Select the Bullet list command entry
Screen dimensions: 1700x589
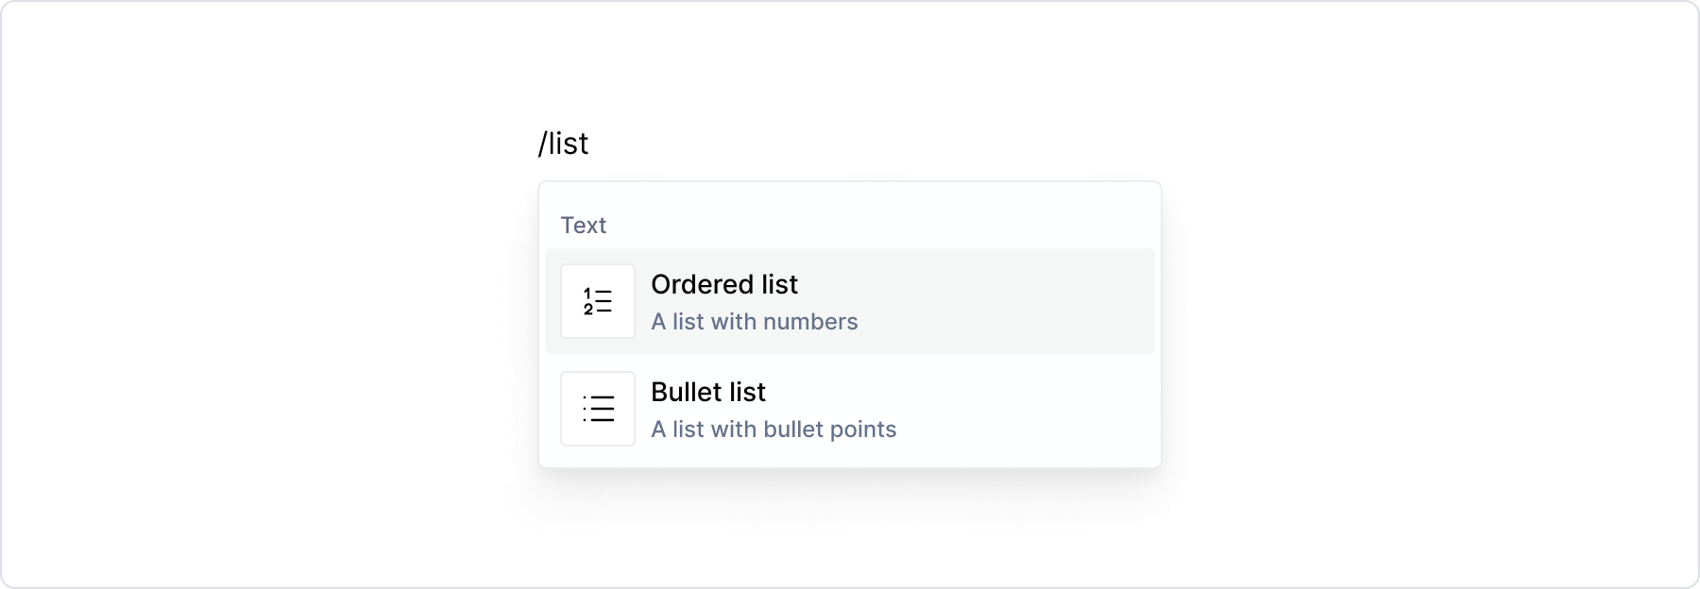[x=848, y=409]
